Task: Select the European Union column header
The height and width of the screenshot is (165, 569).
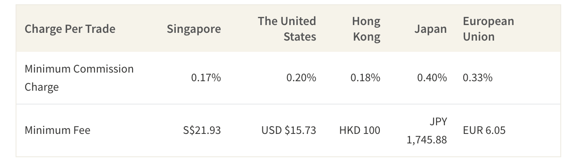Action: [x=488, y=29]
